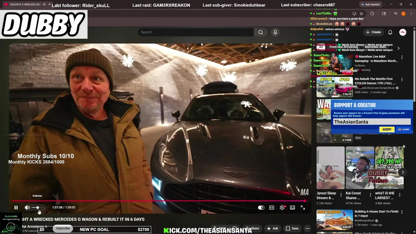Click the Share button
The height and width of the screenshot is (234, 416).
point(253,228)
